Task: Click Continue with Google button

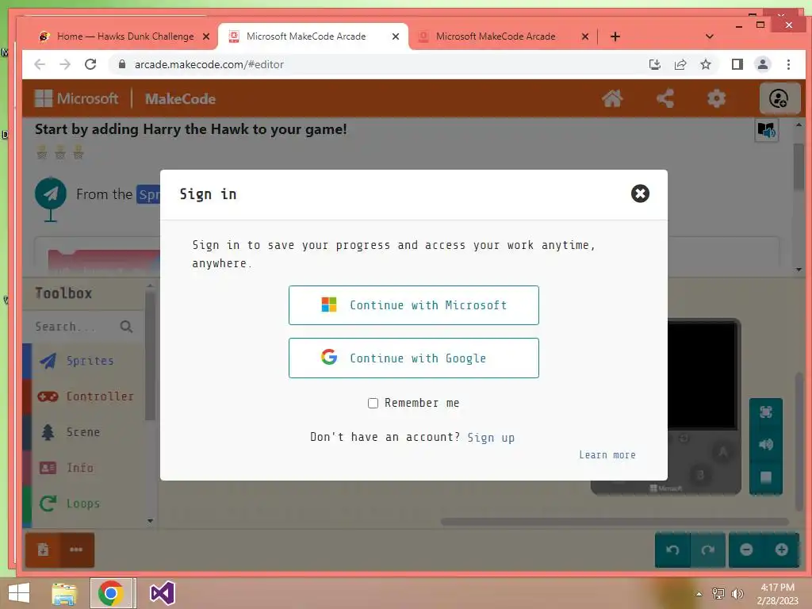Action: 414,358
